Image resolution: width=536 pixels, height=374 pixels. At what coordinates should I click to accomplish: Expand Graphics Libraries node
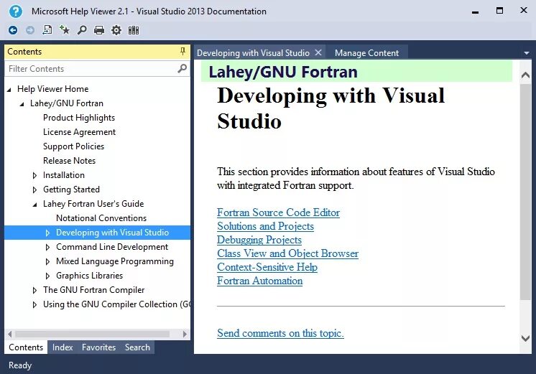pyautogui.click(x=47, y=276)
